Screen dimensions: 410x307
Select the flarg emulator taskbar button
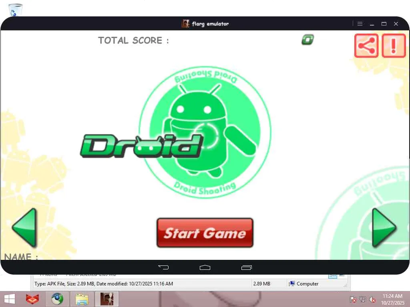tap(107, 299)
